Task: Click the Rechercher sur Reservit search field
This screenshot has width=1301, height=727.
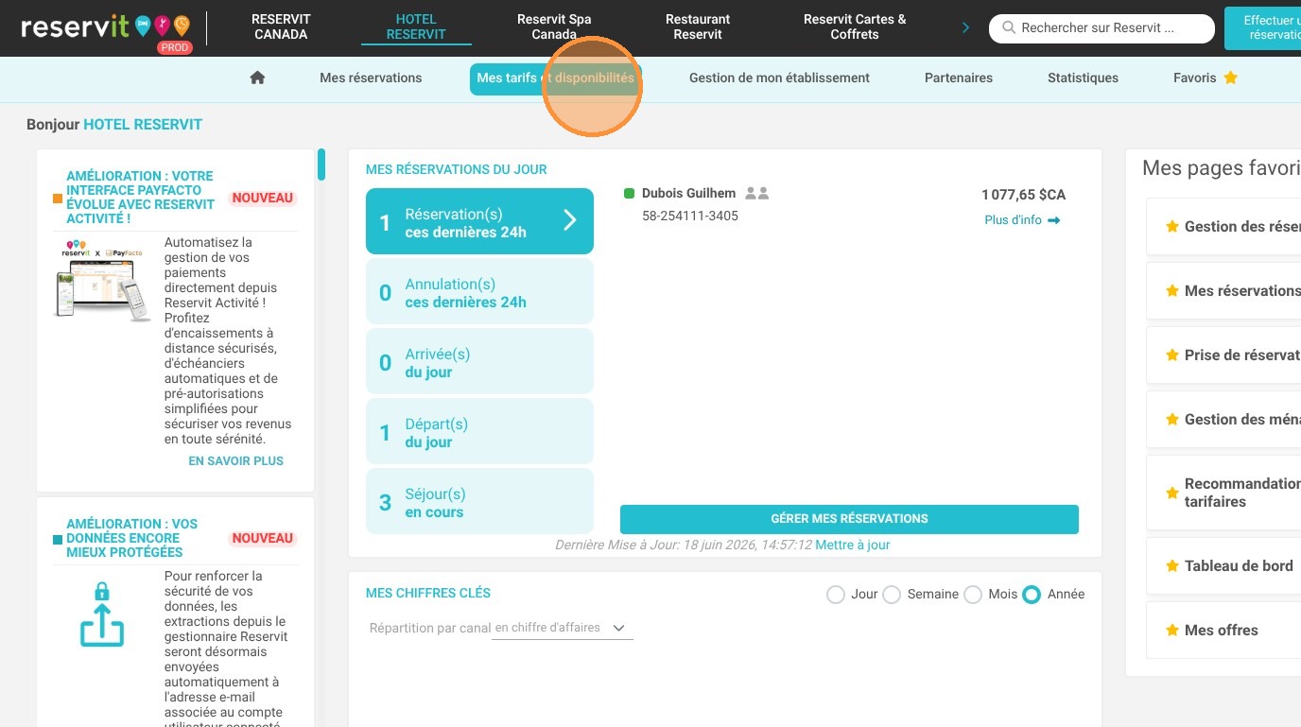Action: [1102, 28]
